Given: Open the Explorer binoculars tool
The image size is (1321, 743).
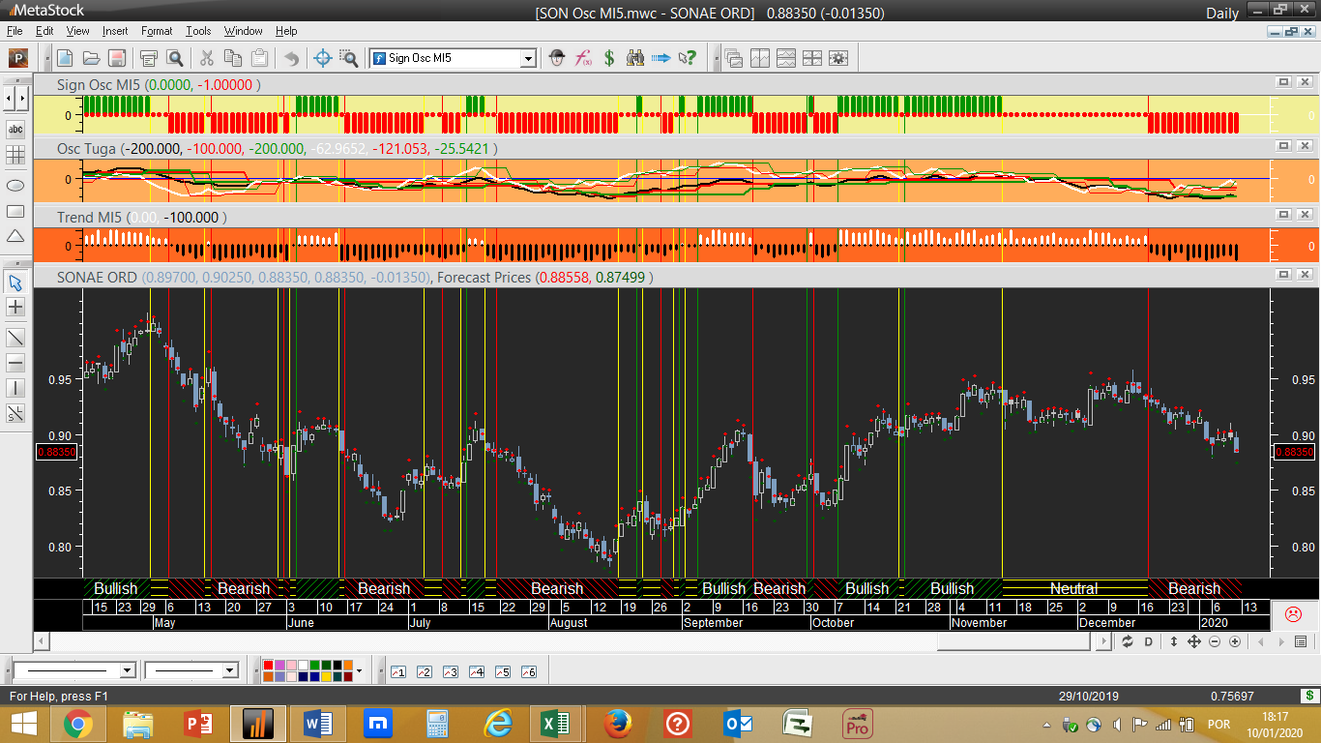Looking at the screenshot, I should (635, 58).
